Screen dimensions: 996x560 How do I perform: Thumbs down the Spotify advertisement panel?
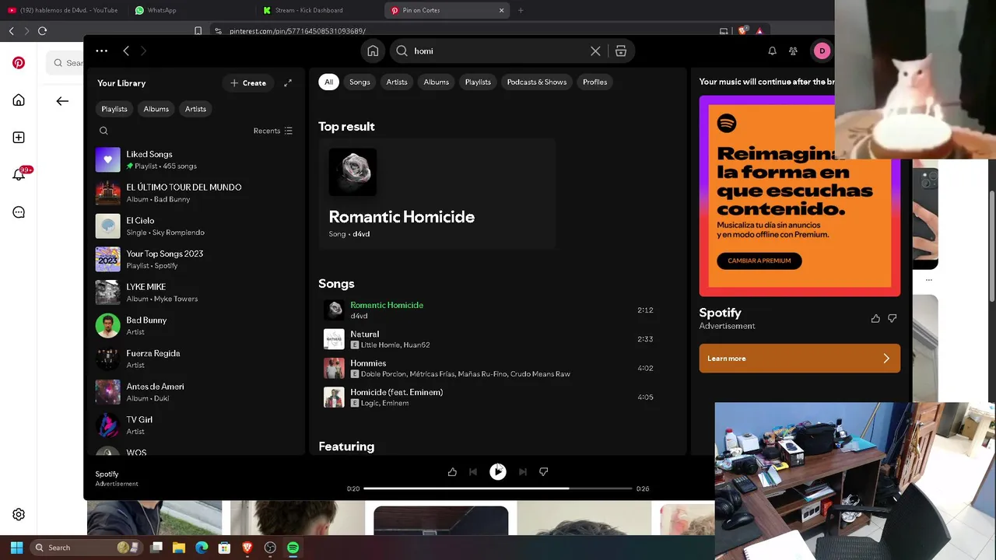(893, 318)
